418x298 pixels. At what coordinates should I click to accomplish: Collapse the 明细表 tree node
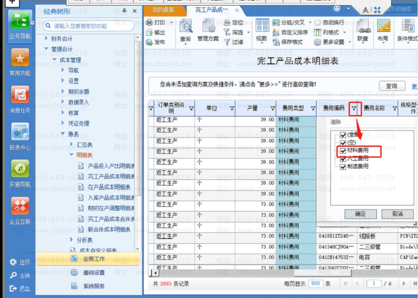tap(71, 154)
